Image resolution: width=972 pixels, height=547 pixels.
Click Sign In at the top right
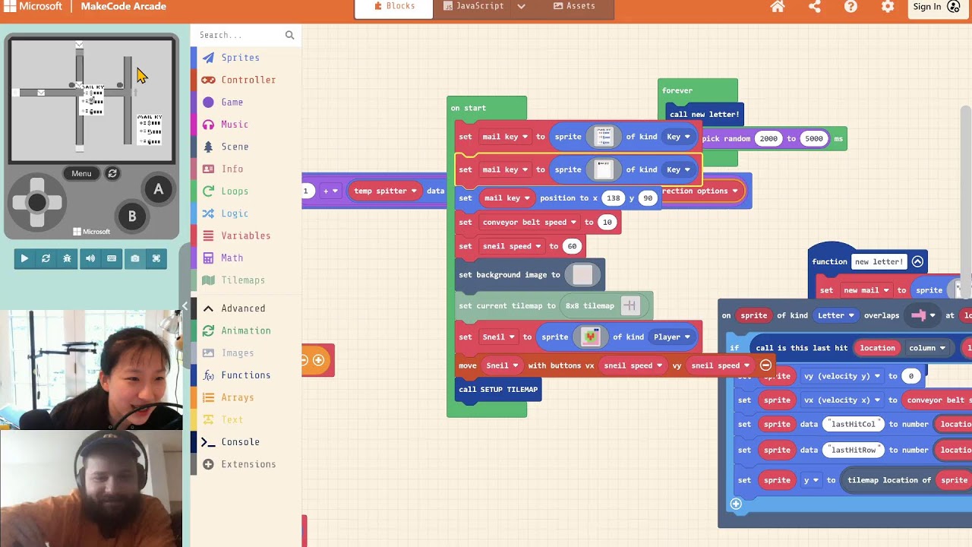[937, 7]
